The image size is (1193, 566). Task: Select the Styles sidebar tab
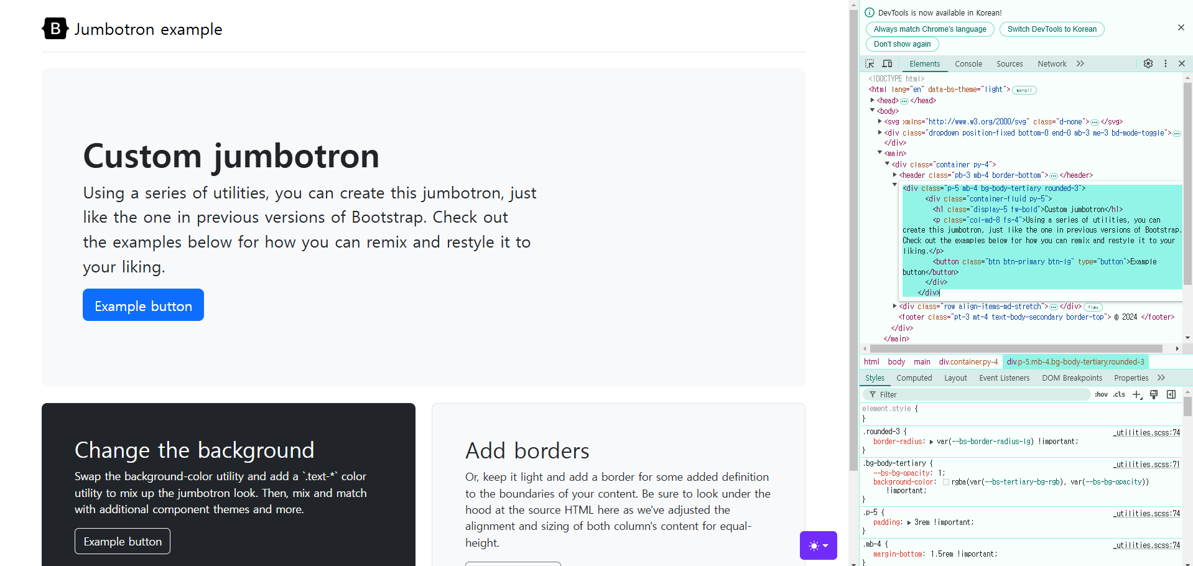pos(875,378)
